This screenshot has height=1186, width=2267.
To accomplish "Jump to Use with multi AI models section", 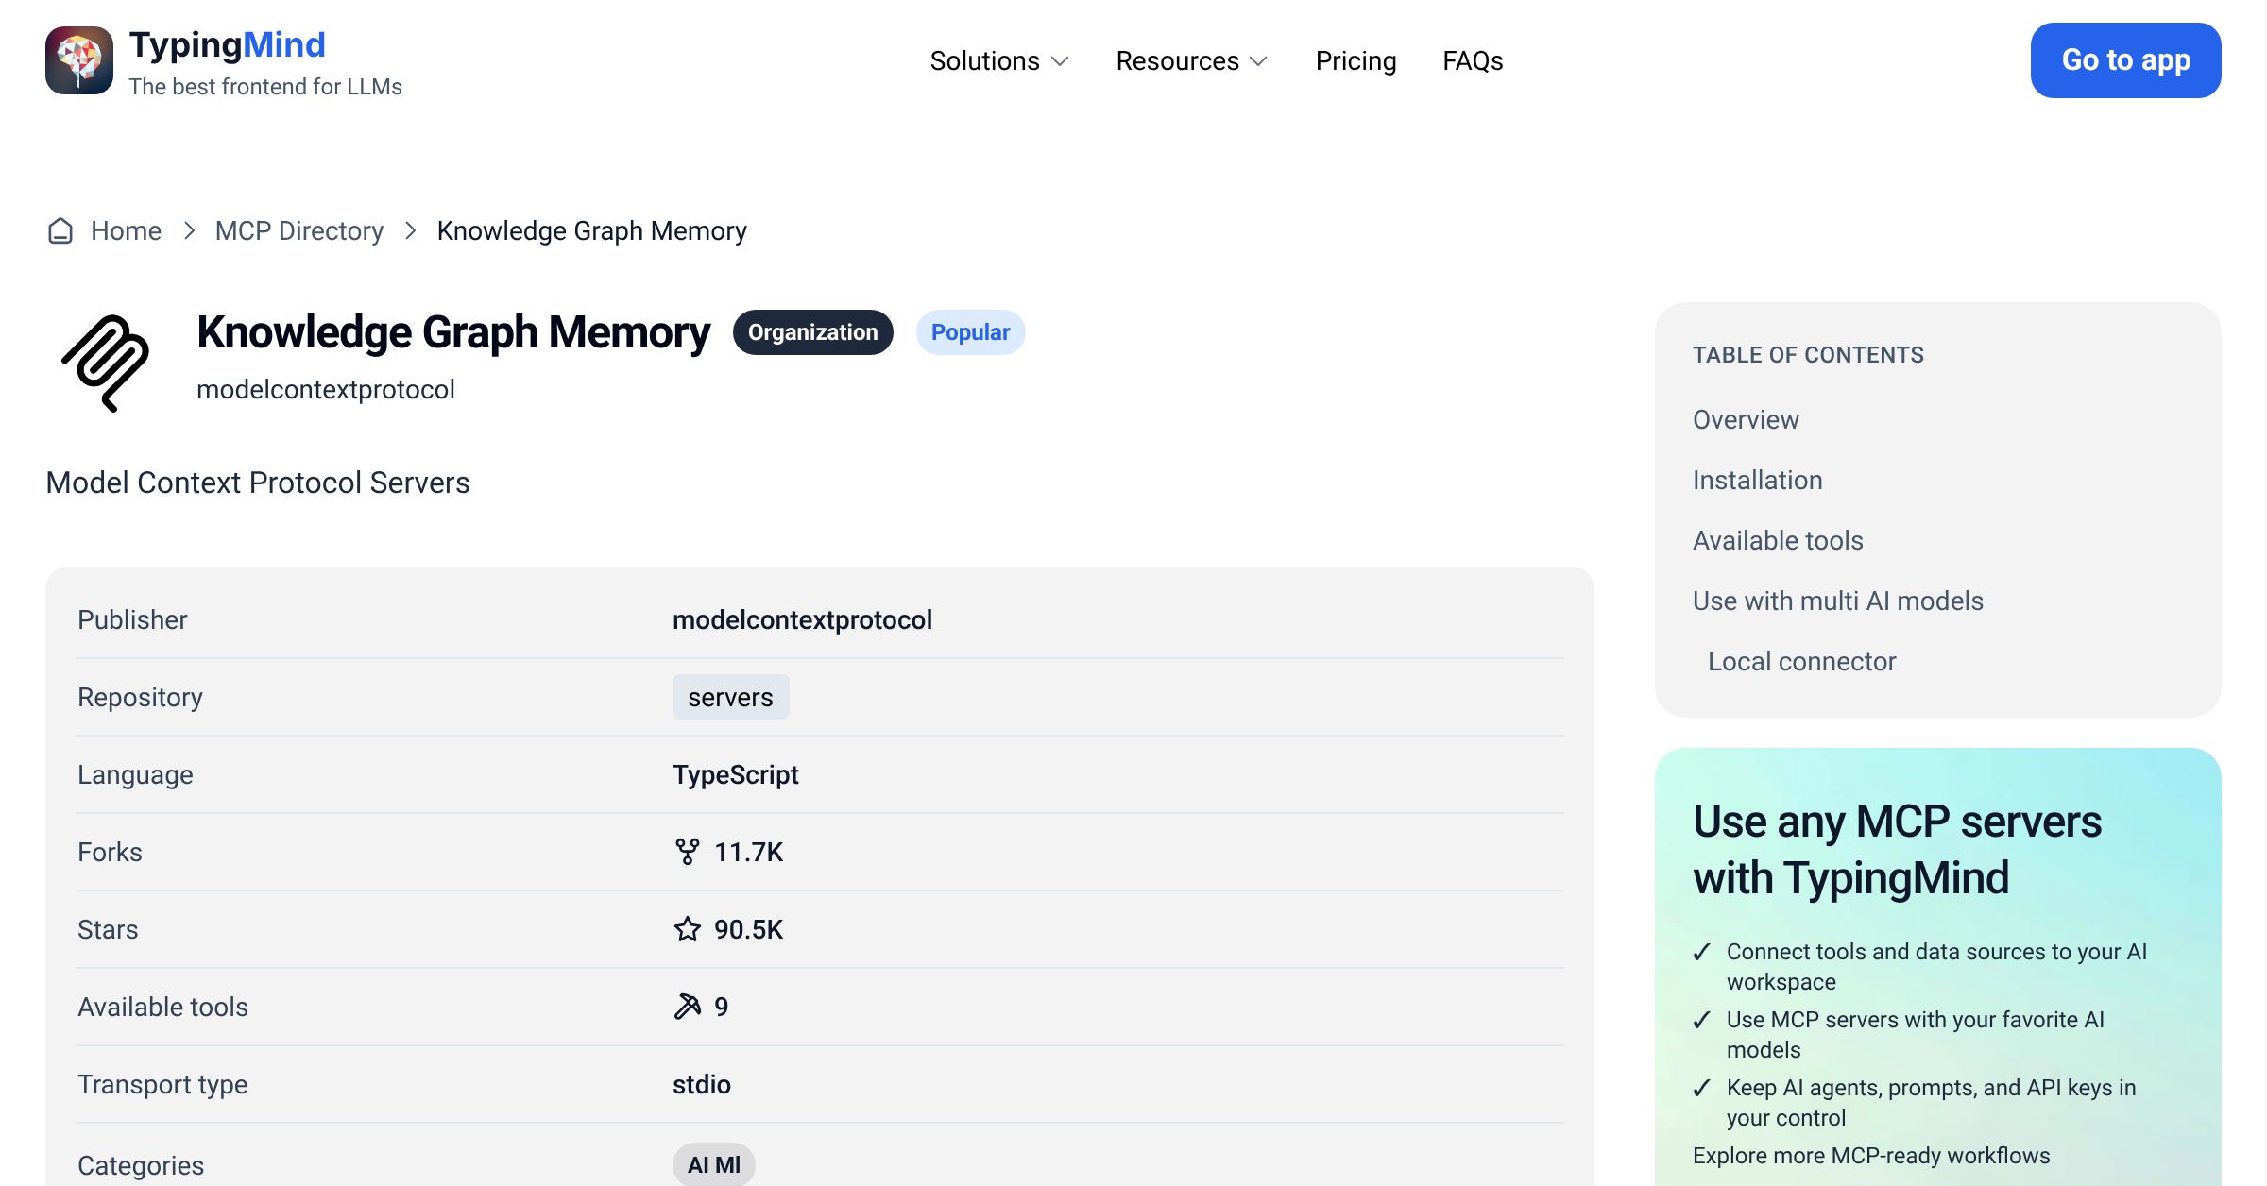I will pyautogui.click(x=1837, y=601).
